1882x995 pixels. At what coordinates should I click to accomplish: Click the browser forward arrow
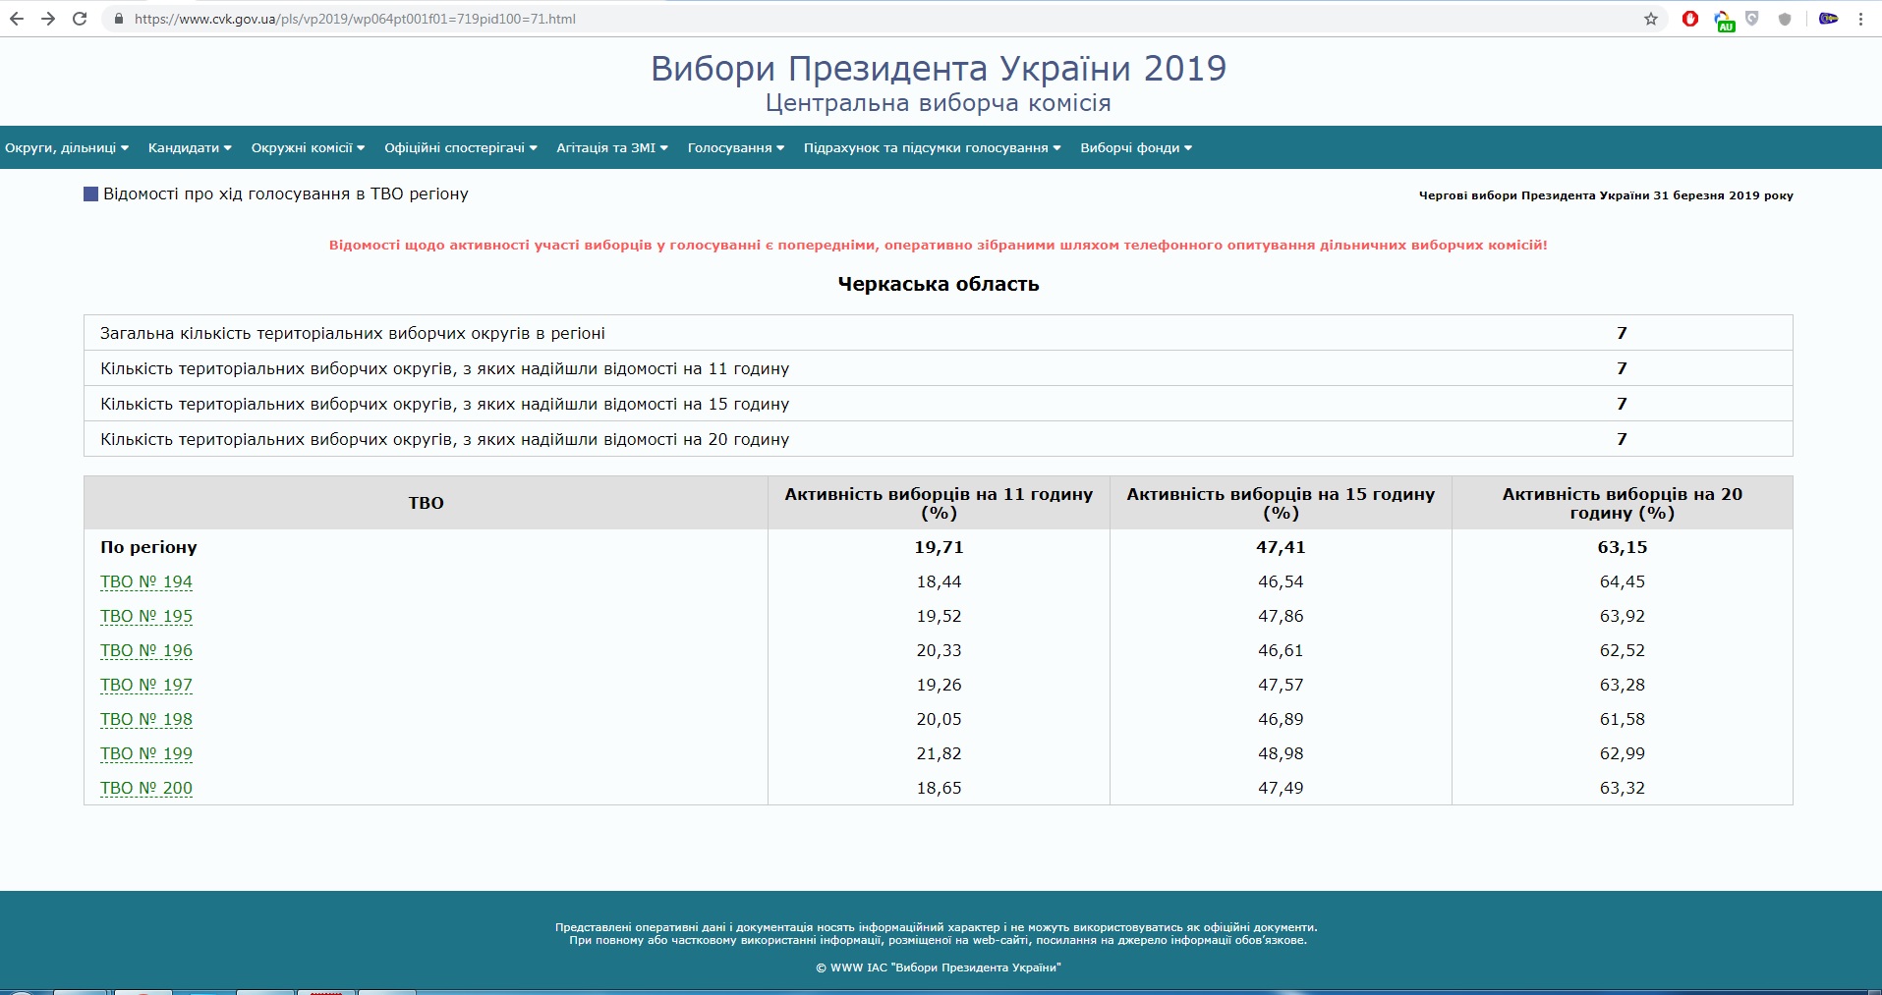pos(48,19)
